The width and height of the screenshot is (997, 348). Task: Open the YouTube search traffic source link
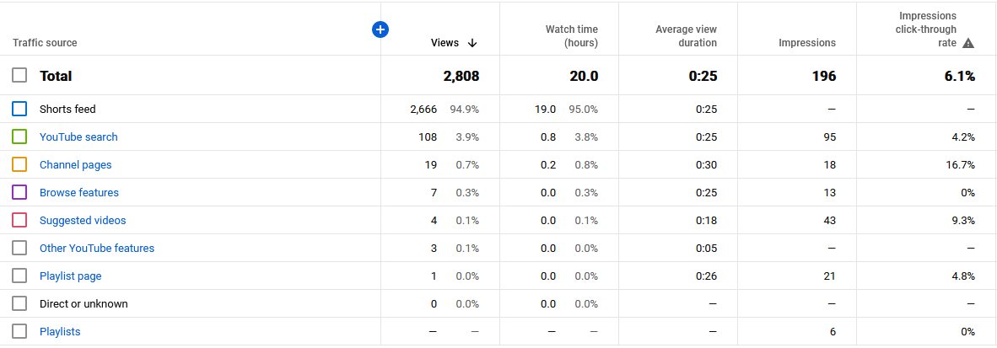click(78, 137)
